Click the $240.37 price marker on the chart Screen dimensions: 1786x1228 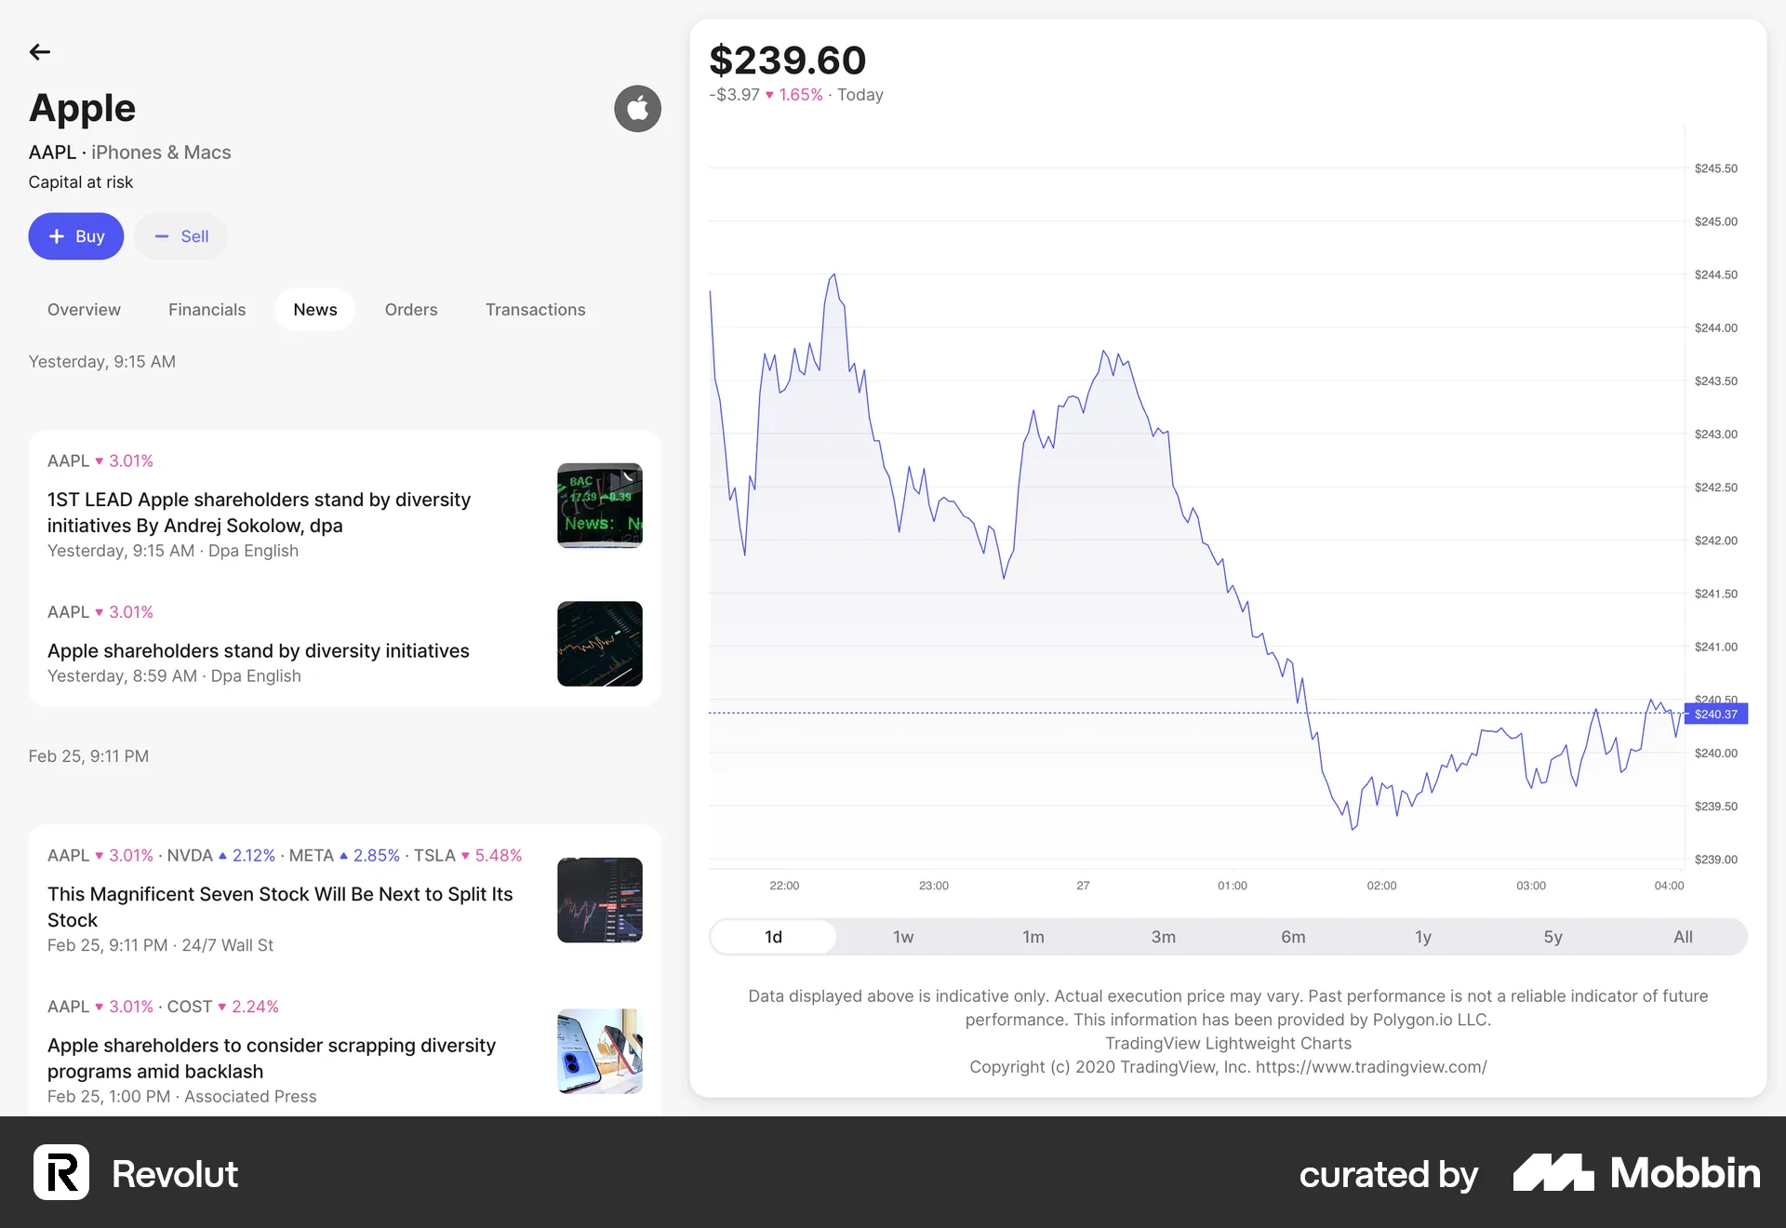[1716, 714]
